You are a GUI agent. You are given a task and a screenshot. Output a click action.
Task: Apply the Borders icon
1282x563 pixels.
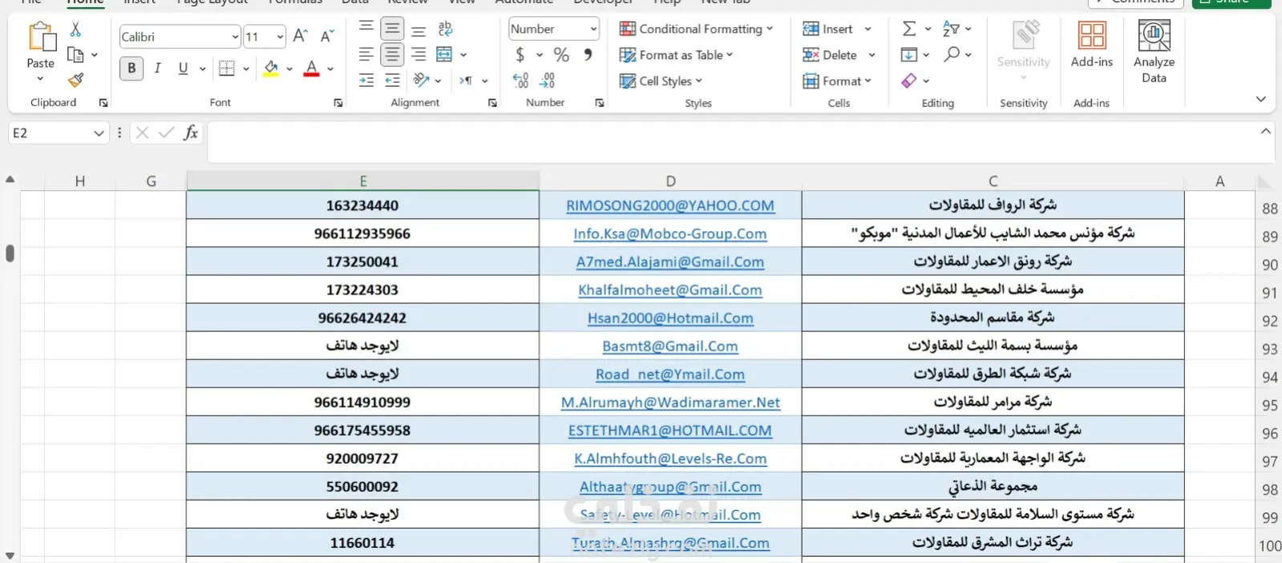(x=227, y=68)
